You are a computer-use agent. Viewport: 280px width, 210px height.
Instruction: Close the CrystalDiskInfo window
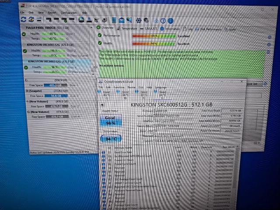(x=241, y=81)
